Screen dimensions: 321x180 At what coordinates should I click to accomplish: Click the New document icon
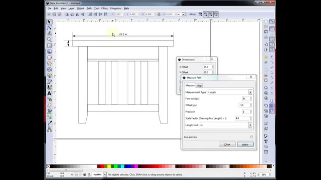[266, 21]
